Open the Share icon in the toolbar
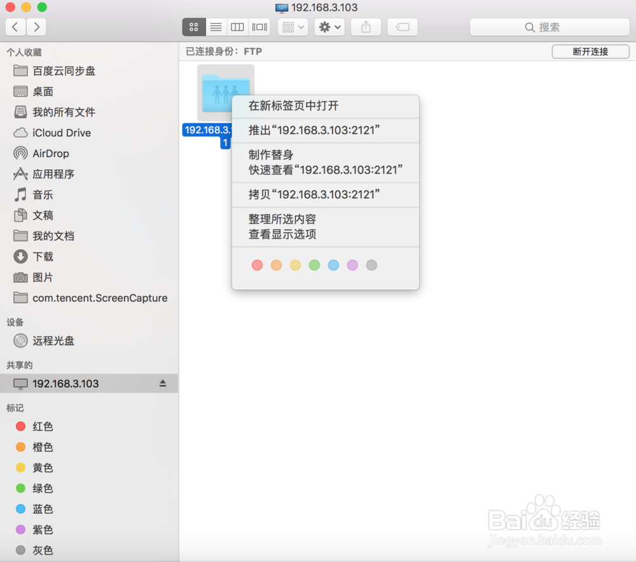The height and width of the screenshot is (562, 636). tap(366, 27)
